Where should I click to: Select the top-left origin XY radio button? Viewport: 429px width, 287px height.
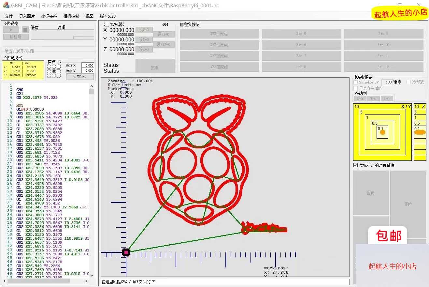point(49,67)
